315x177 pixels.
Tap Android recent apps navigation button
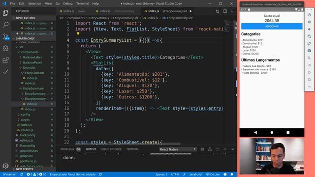[288, 132]
